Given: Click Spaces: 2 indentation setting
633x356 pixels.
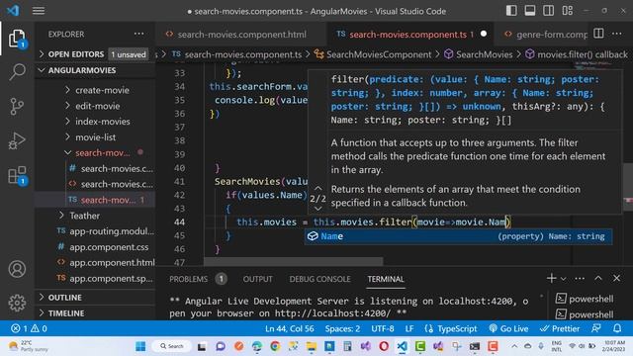Looking at the screenshot, I should coord(342,328).
